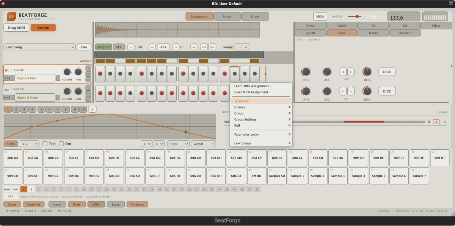The width and height of the screenshot is (455, 226).
Task: Expand the Link Group submenu
Action: [x=261, y=144]
